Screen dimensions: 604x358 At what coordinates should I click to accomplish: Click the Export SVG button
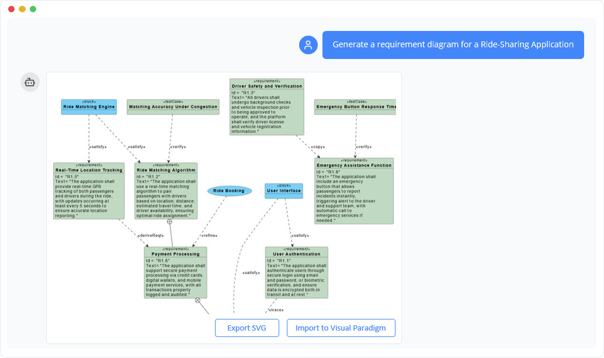coord(247,328)
